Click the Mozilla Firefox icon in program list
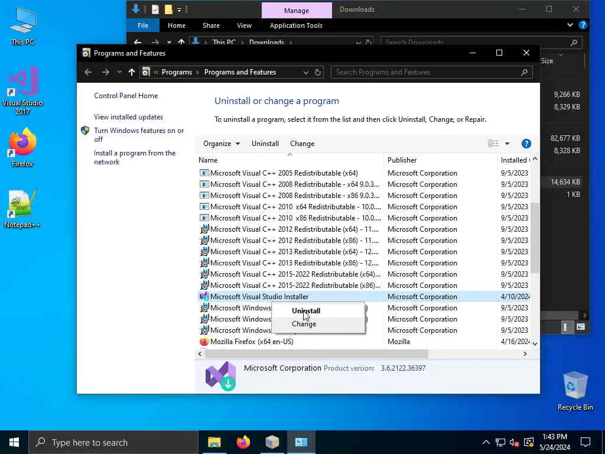The width and height of the screenshot is (605, 454). [204, 341]
